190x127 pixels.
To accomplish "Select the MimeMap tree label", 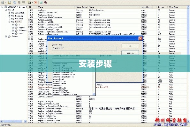I will (x=19, y=19).
